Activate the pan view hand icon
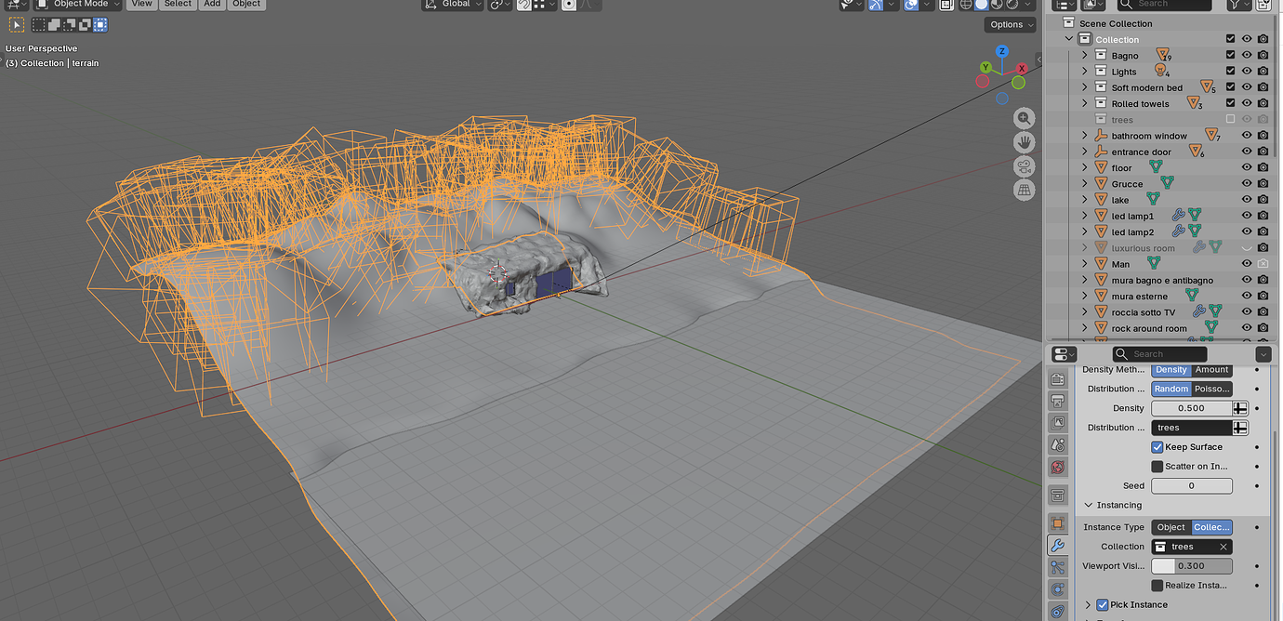The image size is (1283, 621). pyautogui.click(x=1025, y=142)
